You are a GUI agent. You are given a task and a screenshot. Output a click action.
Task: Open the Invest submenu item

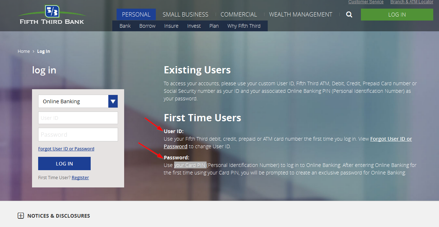pos(194,26)
